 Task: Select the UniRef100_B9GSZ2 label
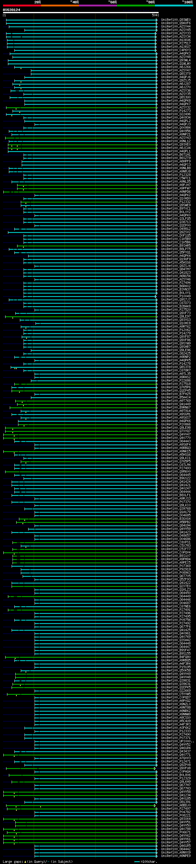176,478
